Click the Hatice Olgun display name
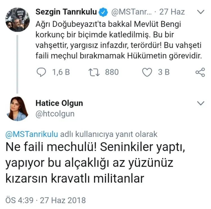 59,103
